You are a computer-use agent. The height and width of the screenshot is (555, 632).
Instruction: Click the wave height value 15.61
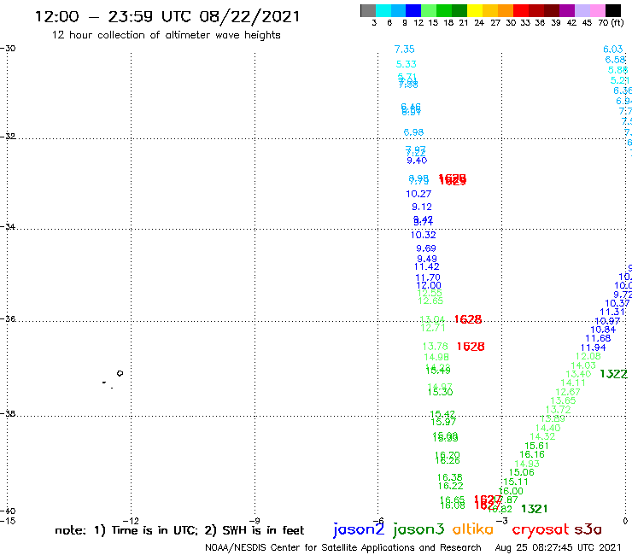click(x=536, y=446)
